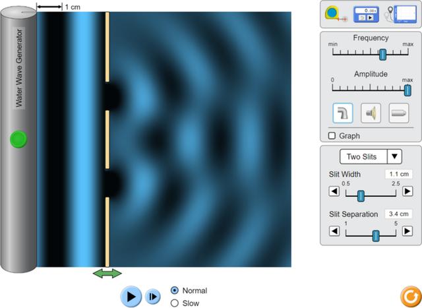Switch to sound speaker wave source
The image size is (422, 308).
371,113
